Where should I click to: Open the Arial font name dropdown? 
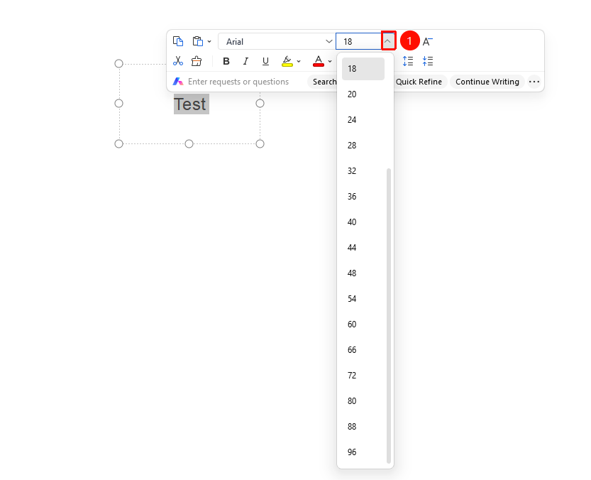tap(276, 41)
